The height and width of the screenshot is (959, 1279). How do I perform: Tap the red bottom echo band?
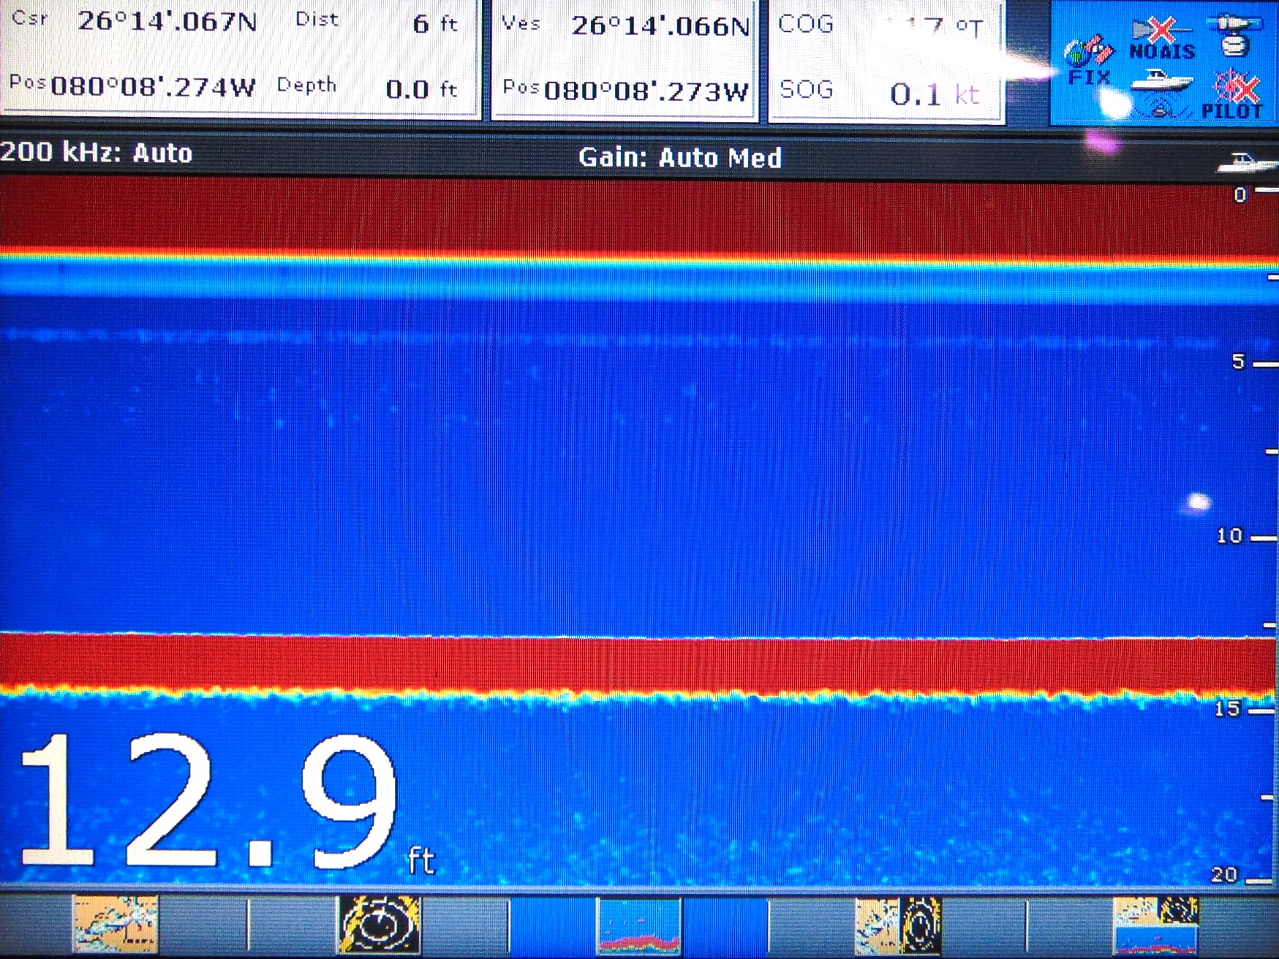click(x=638, y=664)
